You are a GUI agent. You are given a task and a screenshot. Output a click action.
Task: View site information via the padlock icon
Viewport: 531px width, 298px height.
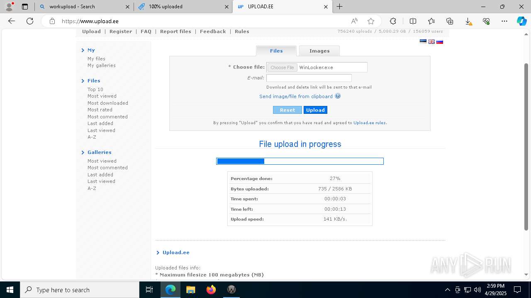52,21
